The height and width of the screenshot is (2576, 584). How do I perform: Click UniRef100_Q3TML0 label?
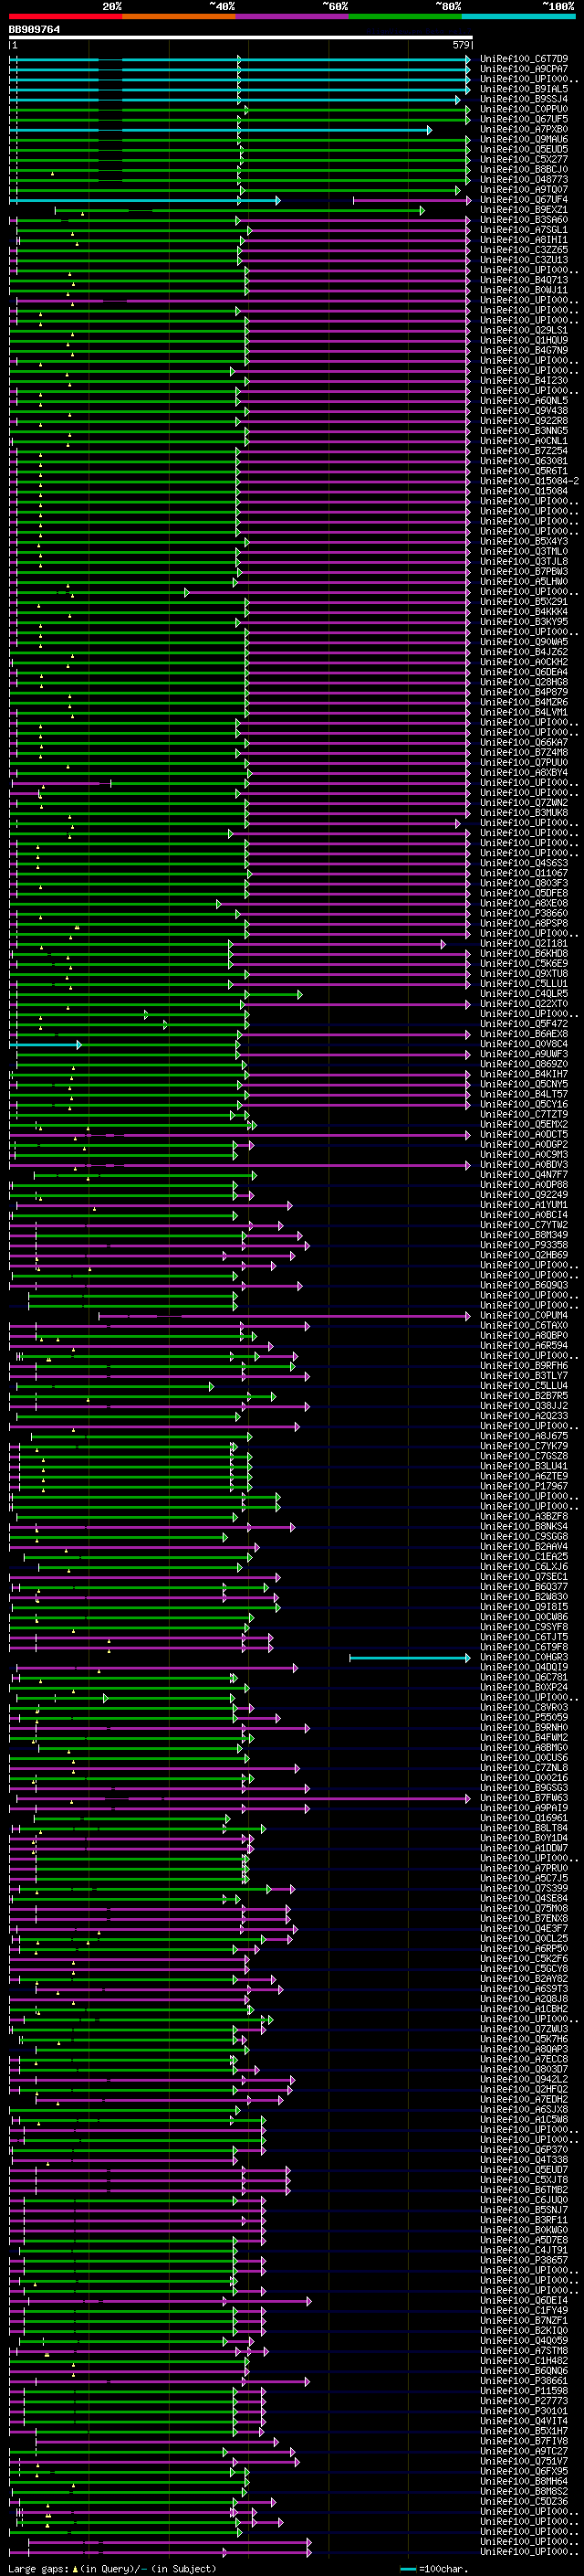[524, 551]
